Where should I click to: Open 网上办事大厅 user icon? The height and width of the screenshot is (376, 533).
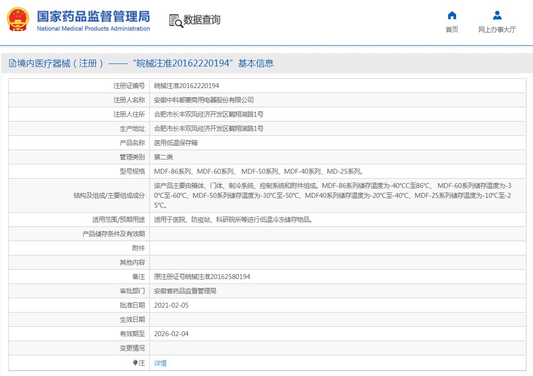[x=497, y=15]
